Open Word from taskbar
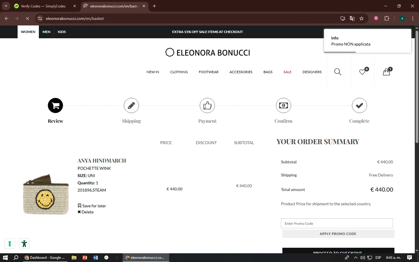 coord(96,258)
